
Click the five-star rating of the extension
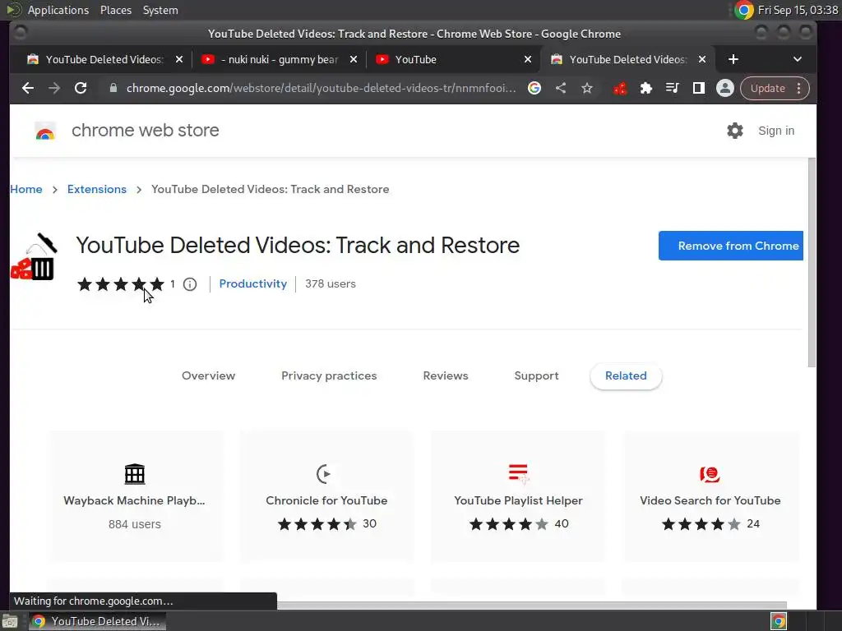[121, 283]
